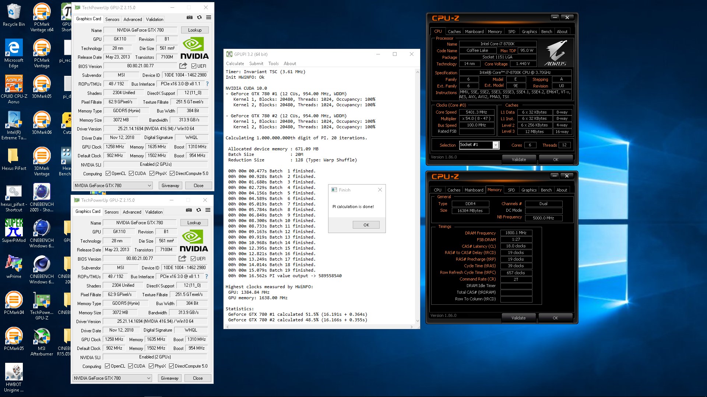Click screenshot camera icon in bottom GPU-Z
Screen dimensions: 707x397
click(189, 210)
